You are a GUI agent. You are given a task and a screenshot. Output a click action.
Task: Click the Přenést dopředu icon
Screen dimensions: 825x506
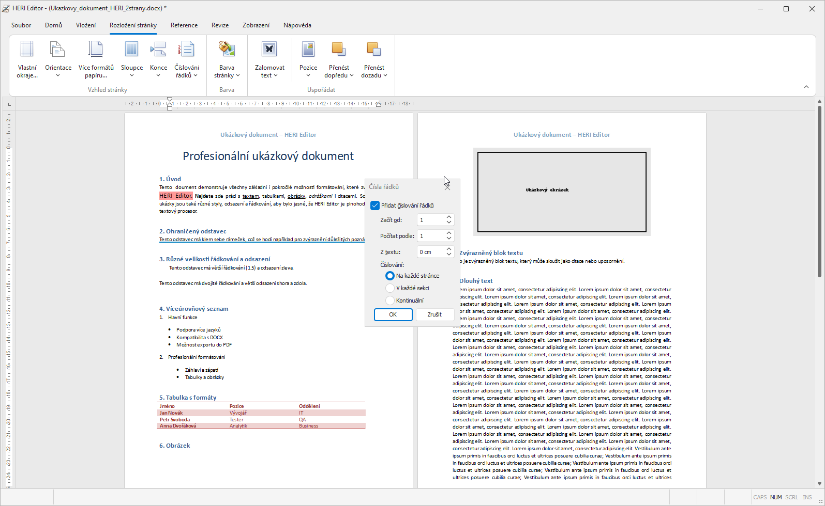(x=339, y=50)
